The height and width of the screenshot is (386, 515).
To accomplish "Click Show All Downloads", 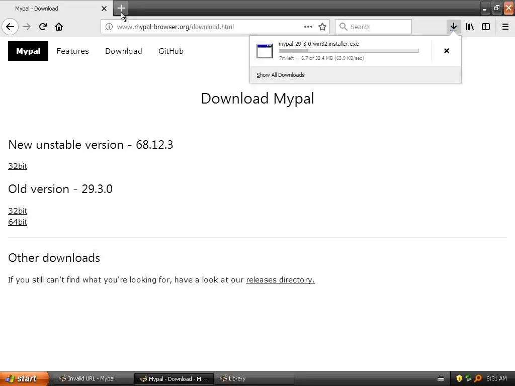I will tap(281, 75).
